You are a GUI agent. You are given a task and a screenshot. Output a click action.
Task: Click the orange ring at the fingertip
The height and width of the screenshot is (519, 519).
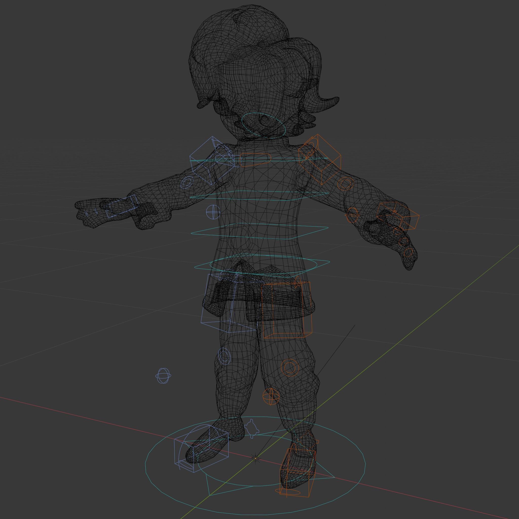408,252
